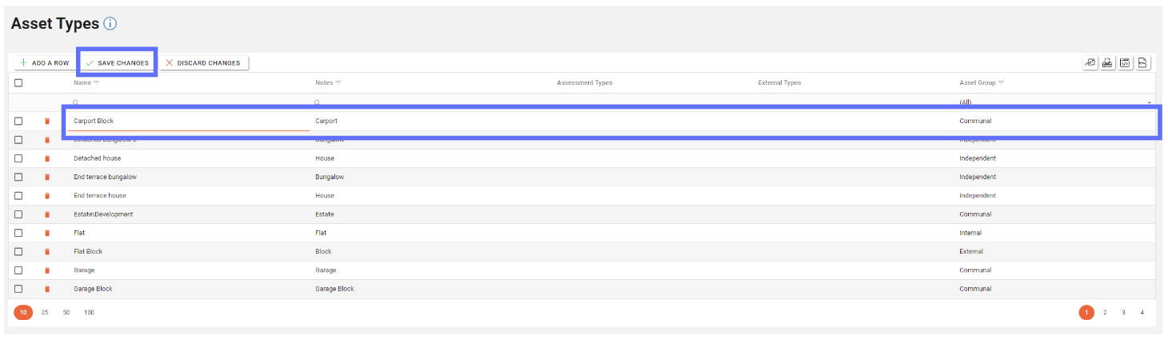This screenshot has width=1168, height=340.
Task: Delete the Carport Block row via trash icon
Action: coord(47,122)
